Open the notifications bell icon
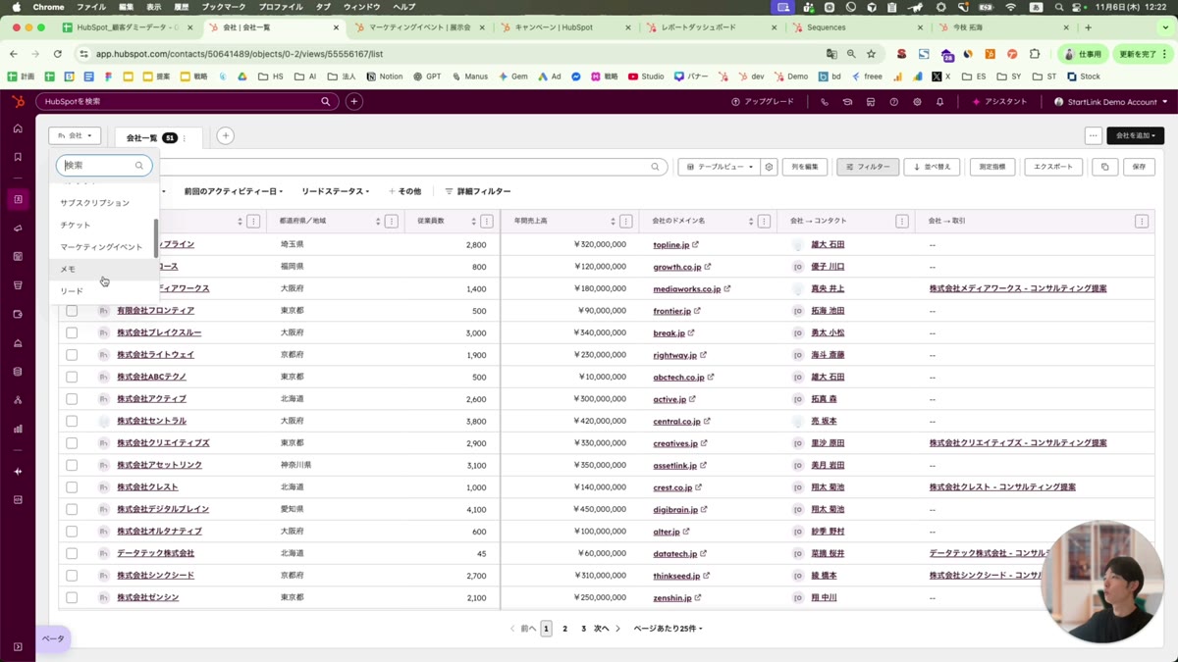Viewport: 1178px width, 662px height. (x=939, y=102)
